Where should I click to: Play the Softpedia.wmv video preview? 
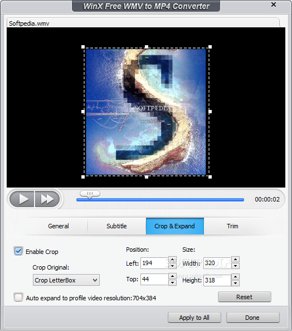[22, 199]
